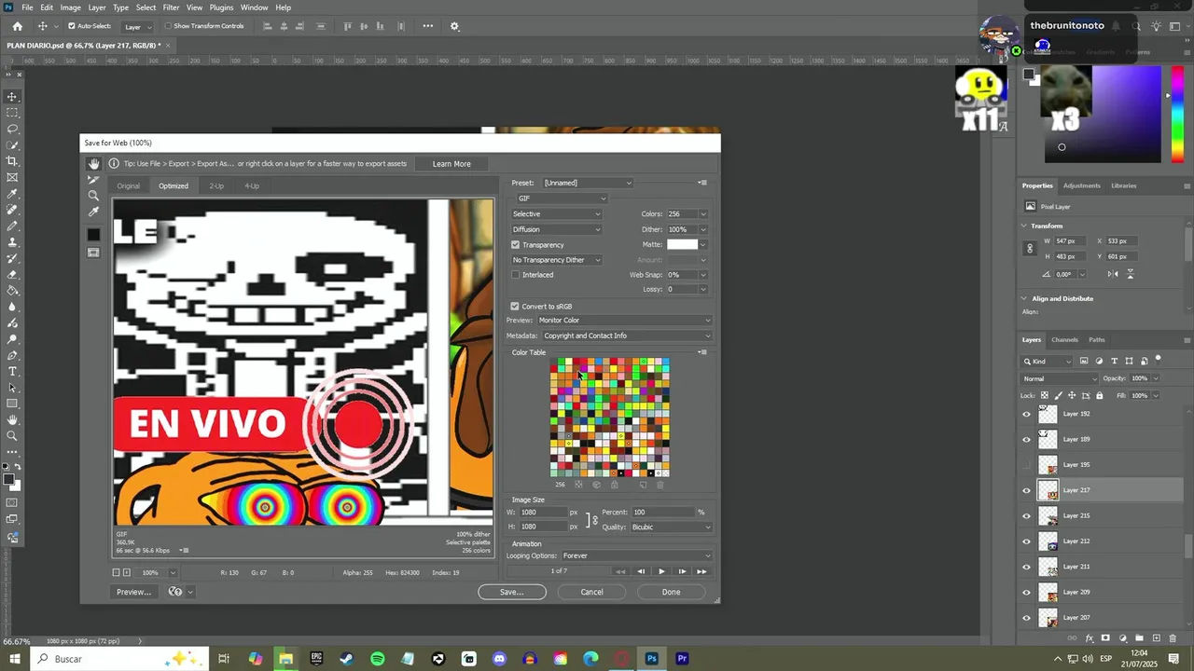Switch to the 2-Up preview tab
This screenshot has width=1194, height=671.
pyautogui.click(x=216, y=186)
